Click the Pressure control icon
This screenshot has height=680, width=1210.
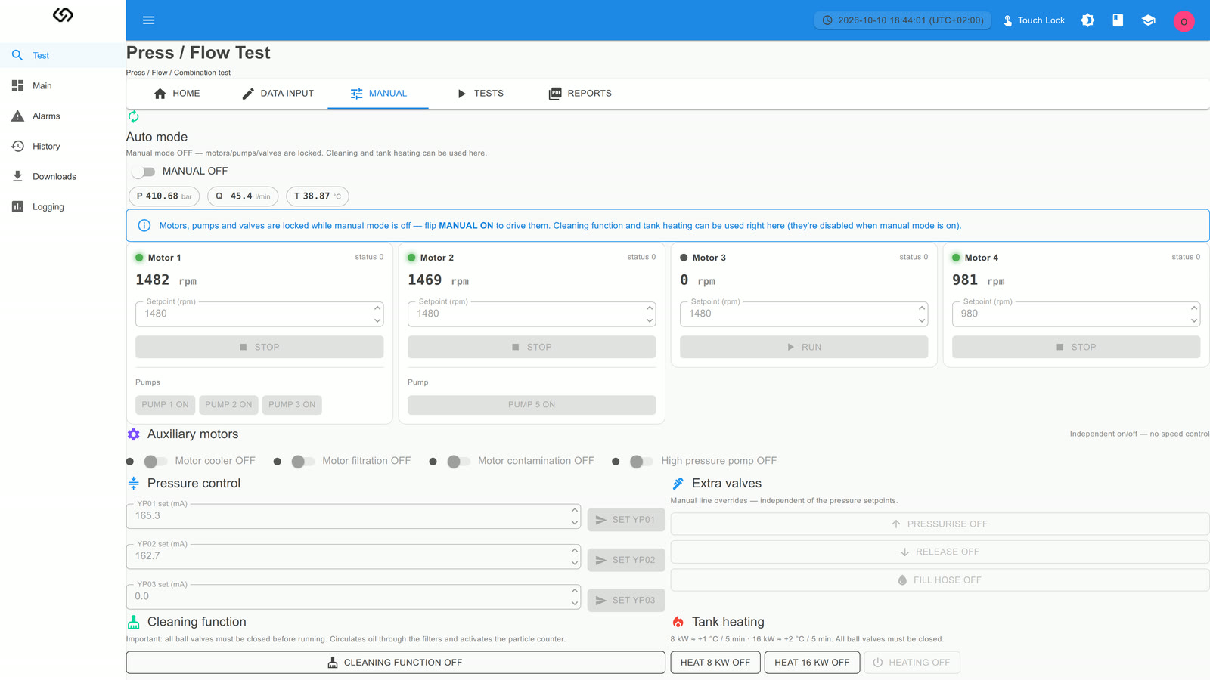[134, 484]
